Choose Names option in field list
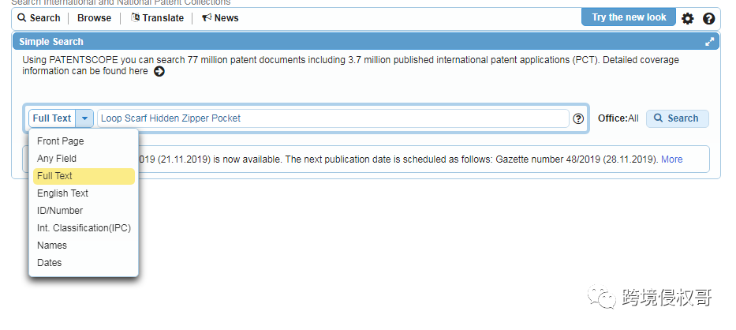 pyautogui.click(x=84, y=246)
